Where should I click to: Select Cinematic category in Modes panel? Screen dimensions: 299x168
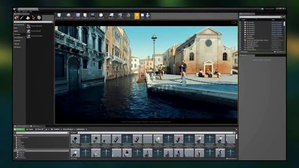tap(17, 34)
